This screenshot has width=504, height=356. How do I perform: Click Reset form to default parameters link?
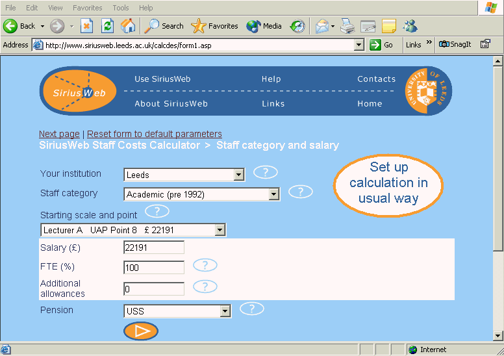(x=155, y=134)
